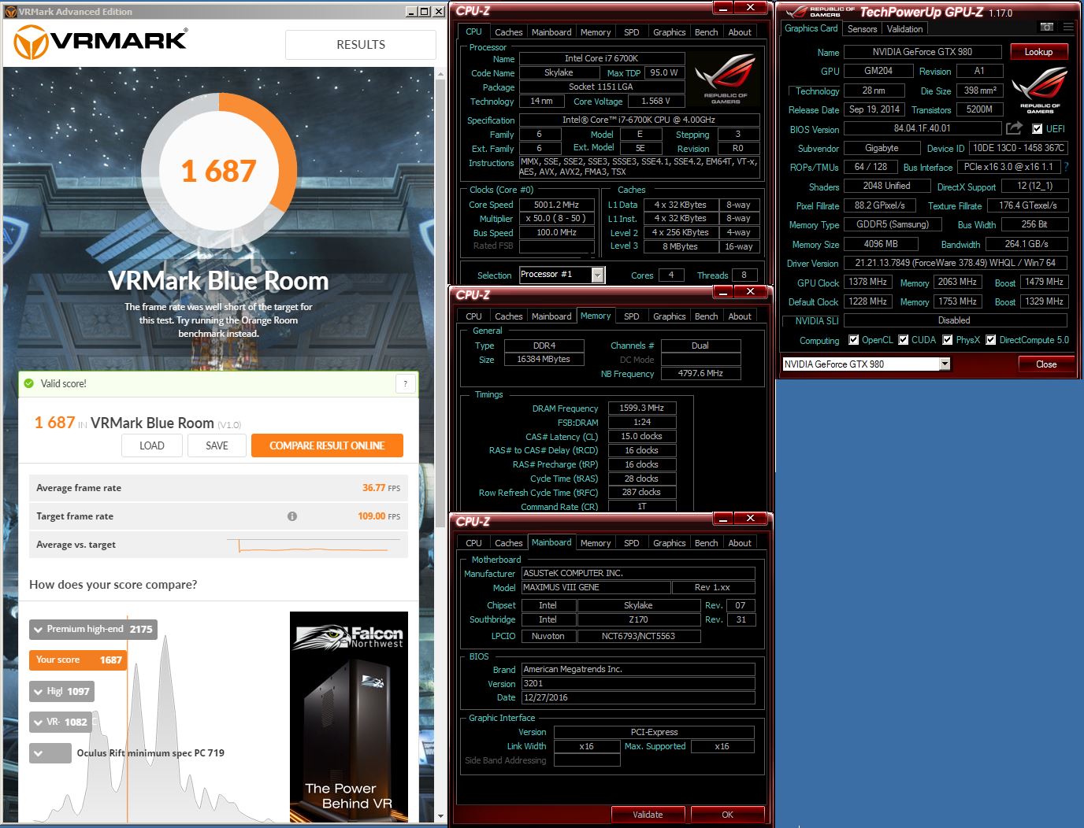Click COMPARE RESULT ONLINE
This screenshot has height=828, width=1084.
[x=327, y=445]
